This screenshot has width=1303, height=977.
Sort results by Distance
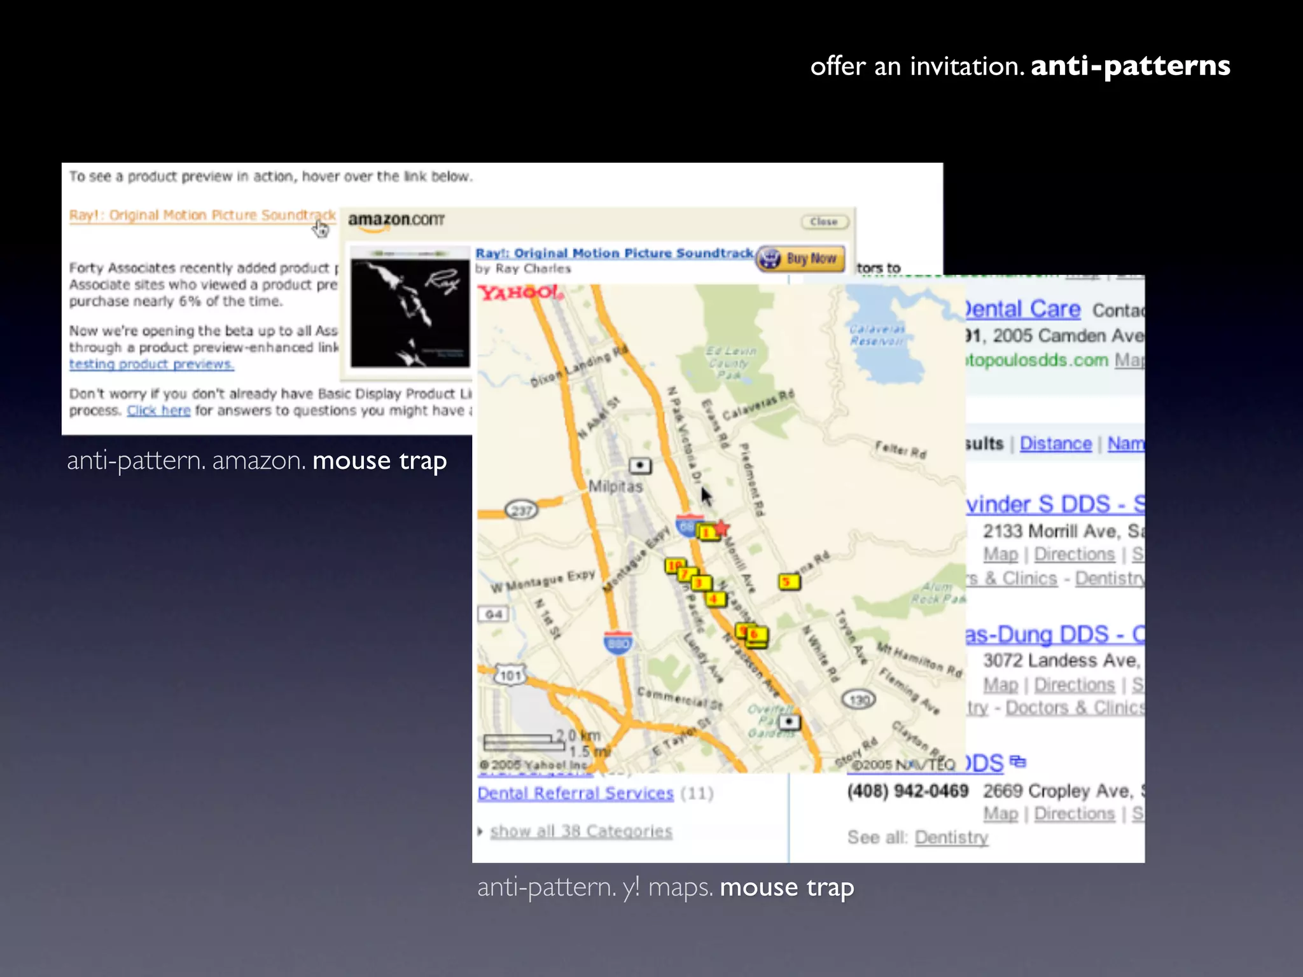point(1055,443)
